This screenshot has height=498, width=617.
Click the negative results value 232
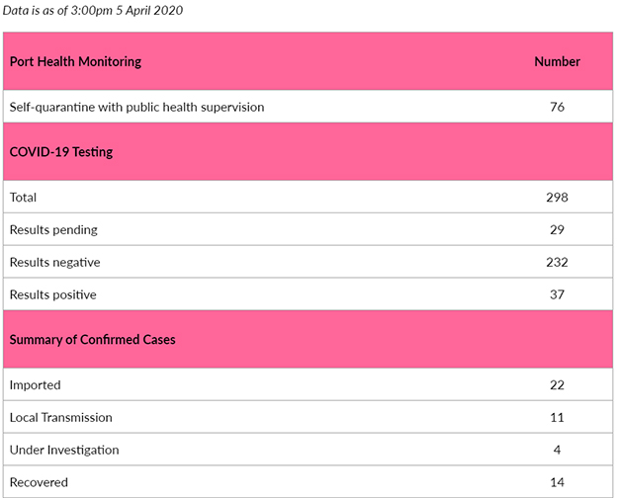tap(557, 263)
